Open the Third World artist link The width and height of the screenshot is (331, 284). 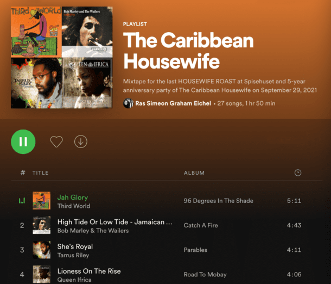click(x=74, y=206)
